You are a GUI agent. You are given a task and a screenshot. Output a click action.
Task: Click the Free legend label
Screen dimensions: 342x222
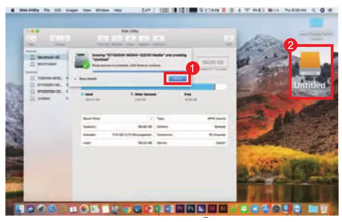pos(188,94)
